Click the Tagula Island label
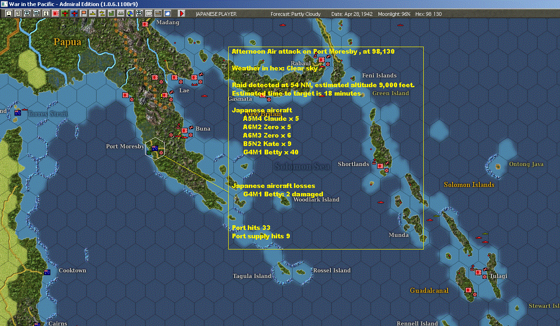Image resolution: width=560 pixels, height=326 pixels. pos(252,276)
